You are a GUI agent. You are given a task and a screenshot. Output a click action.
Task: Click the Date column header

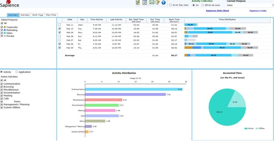[70, 20]
